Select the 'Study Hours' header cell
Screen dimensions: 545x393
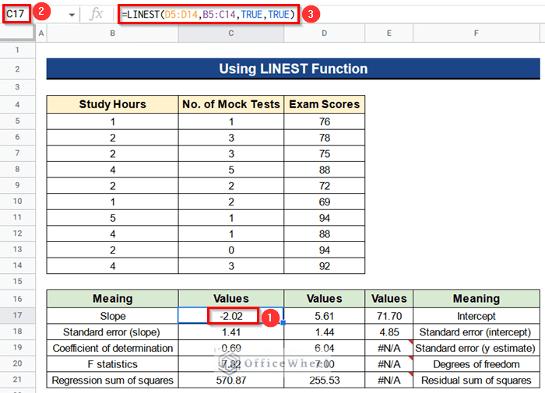click(x=113, y=104)
